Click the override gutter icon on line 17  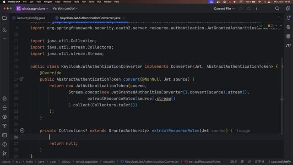click(22, 79)
